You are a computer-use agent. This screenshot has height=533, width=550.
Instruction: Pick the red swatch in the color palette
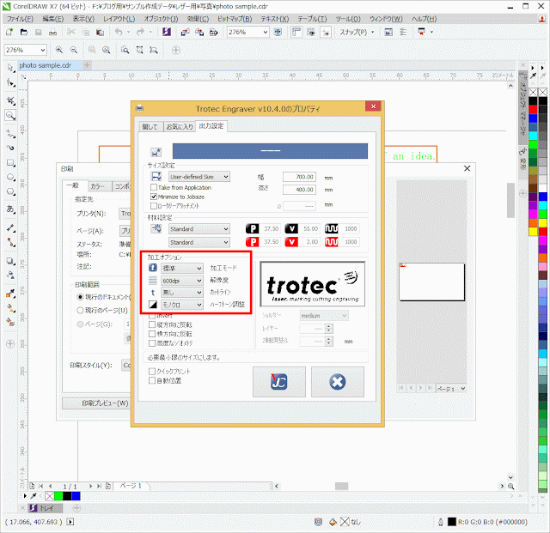tap(533, 110)
